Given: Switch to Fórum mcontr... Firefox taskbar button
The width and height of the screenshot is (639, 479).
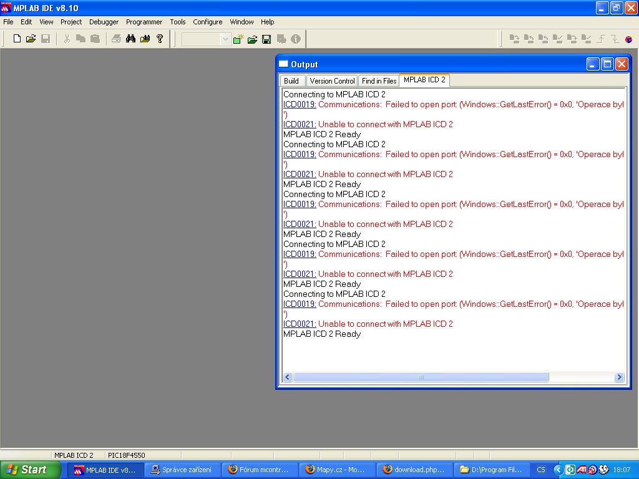Looking at the screenshot, I should coord(259,470).
